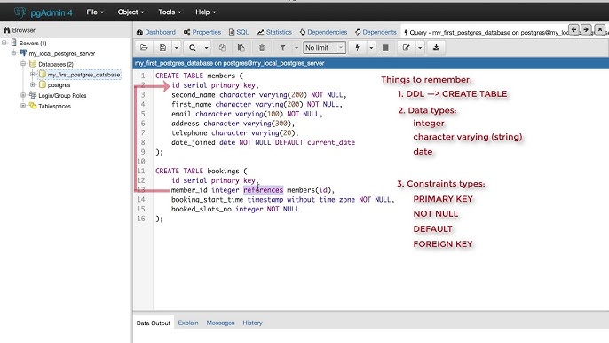Click the Filter funnel icon
This screenshot has height=343, width=609.
point(282,48)
